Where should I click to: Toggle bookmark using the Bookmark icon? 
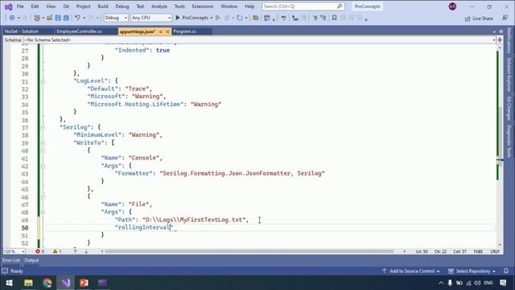(x=334, y=18)
